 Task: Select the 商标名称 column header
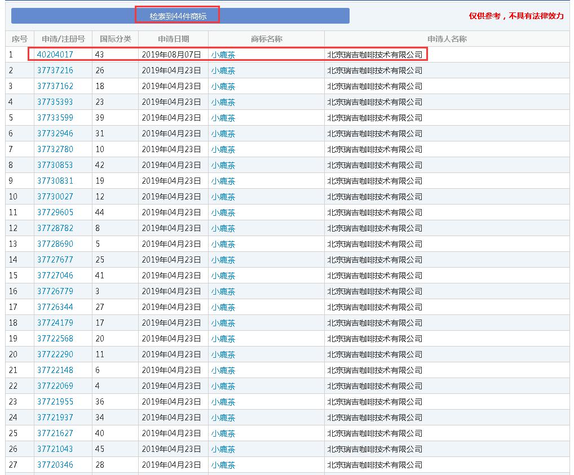click(266, 39)
